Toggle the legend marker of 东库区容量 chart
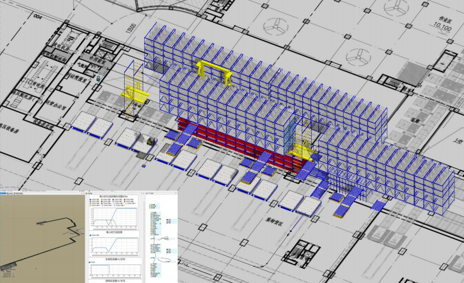Image resolution: width=464 pixels, height=283 pixels. tap(91, 262)
